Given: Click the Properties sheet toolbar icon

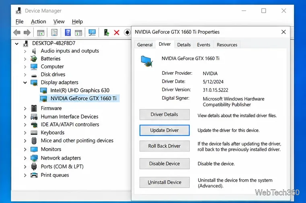Looking at the screenshot, I should coord(54,33).
